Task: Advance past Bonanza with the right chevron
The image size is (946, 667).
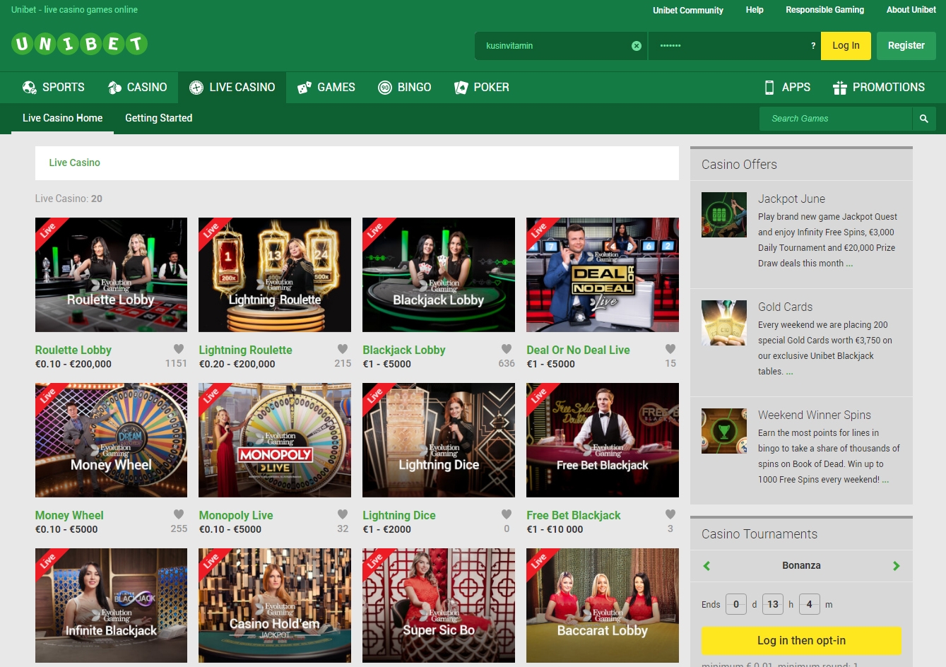Action: coord(897,565)
